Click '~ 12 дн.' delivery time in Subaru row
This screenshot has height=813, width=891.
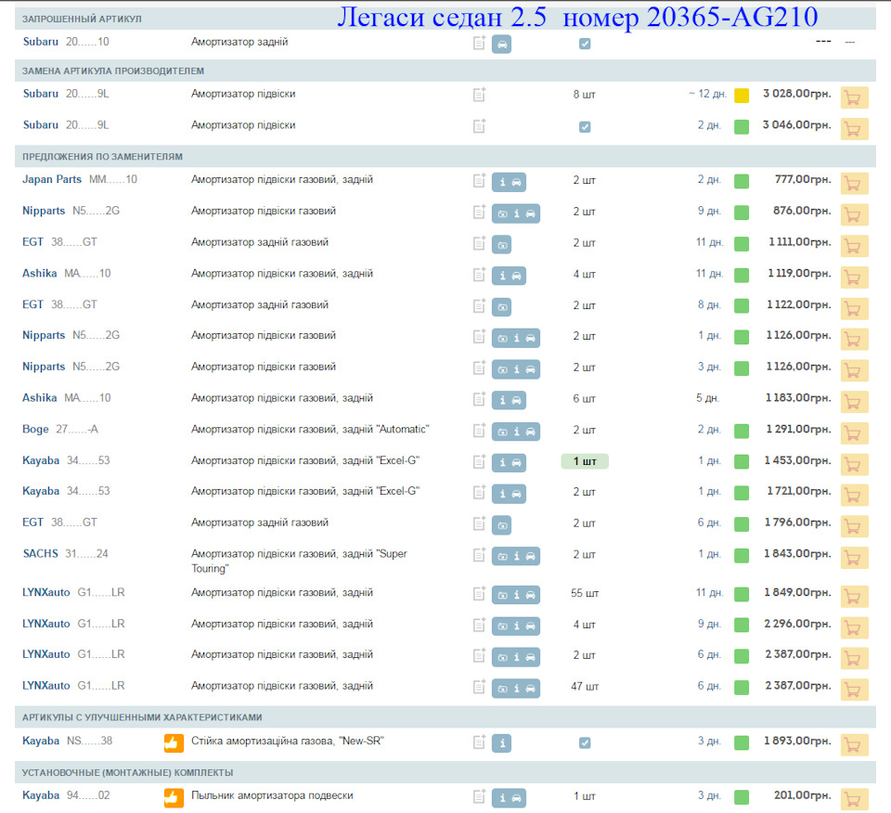[x=707, y=94]
